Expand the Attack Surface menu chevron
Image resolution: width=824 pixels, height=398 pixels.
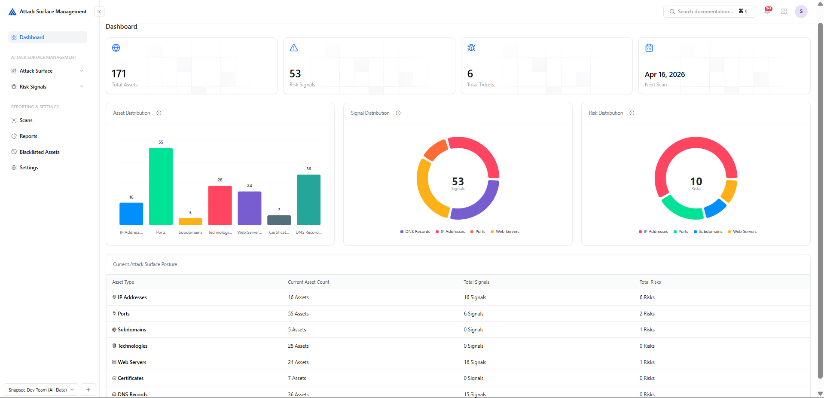pyautogui.click(x=82, y=71)
